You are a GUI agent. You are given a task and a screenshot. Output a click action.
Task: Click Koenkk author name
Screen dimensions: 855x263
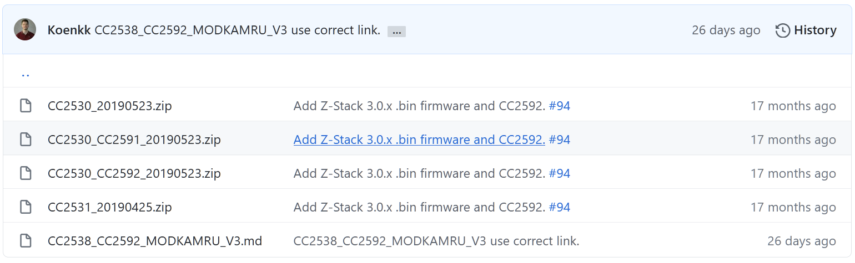point(69,30)
